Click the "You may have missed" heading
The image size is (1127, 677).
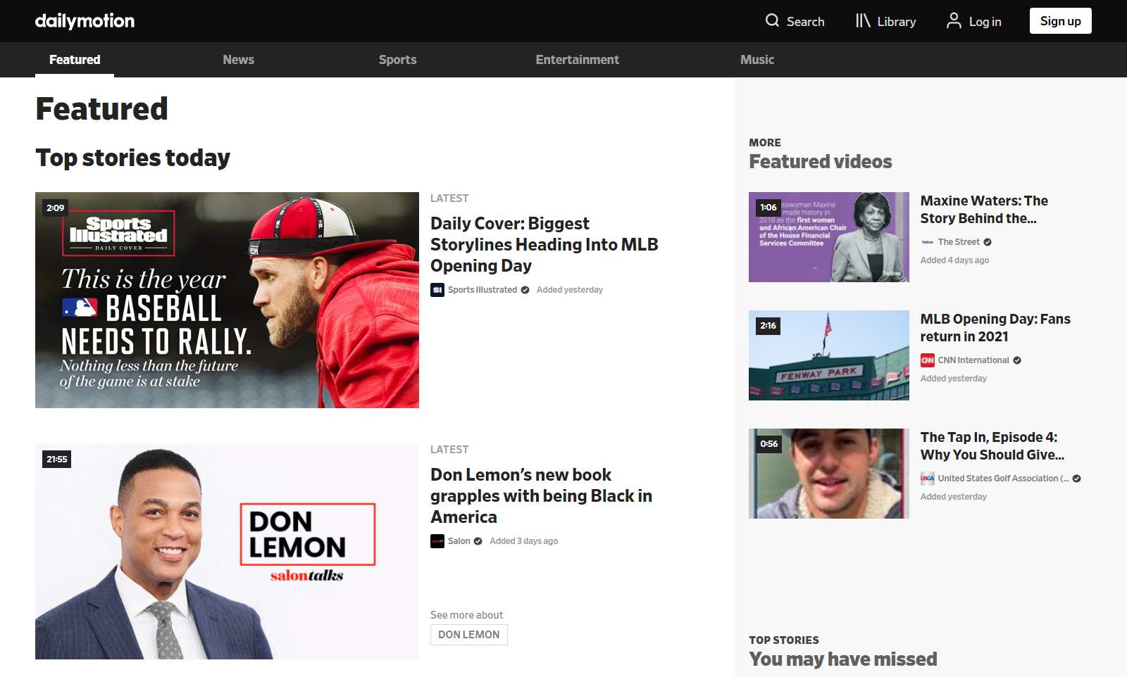(843, 659)
